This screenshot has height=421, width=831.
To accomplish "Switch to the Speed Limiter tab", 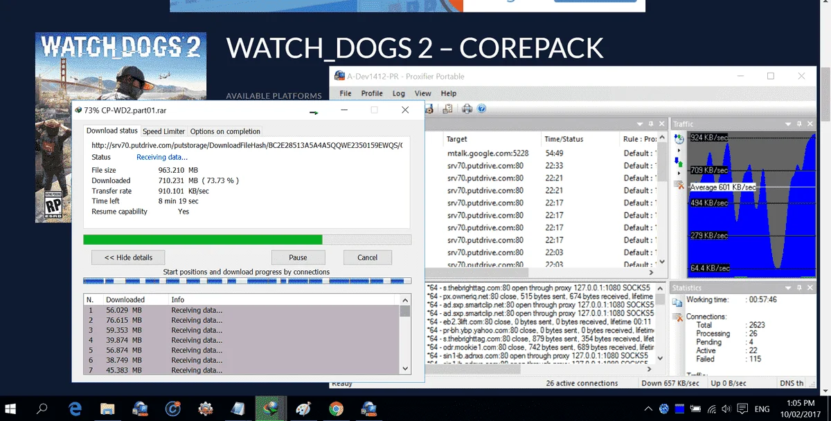I will (x=164, y=131).
